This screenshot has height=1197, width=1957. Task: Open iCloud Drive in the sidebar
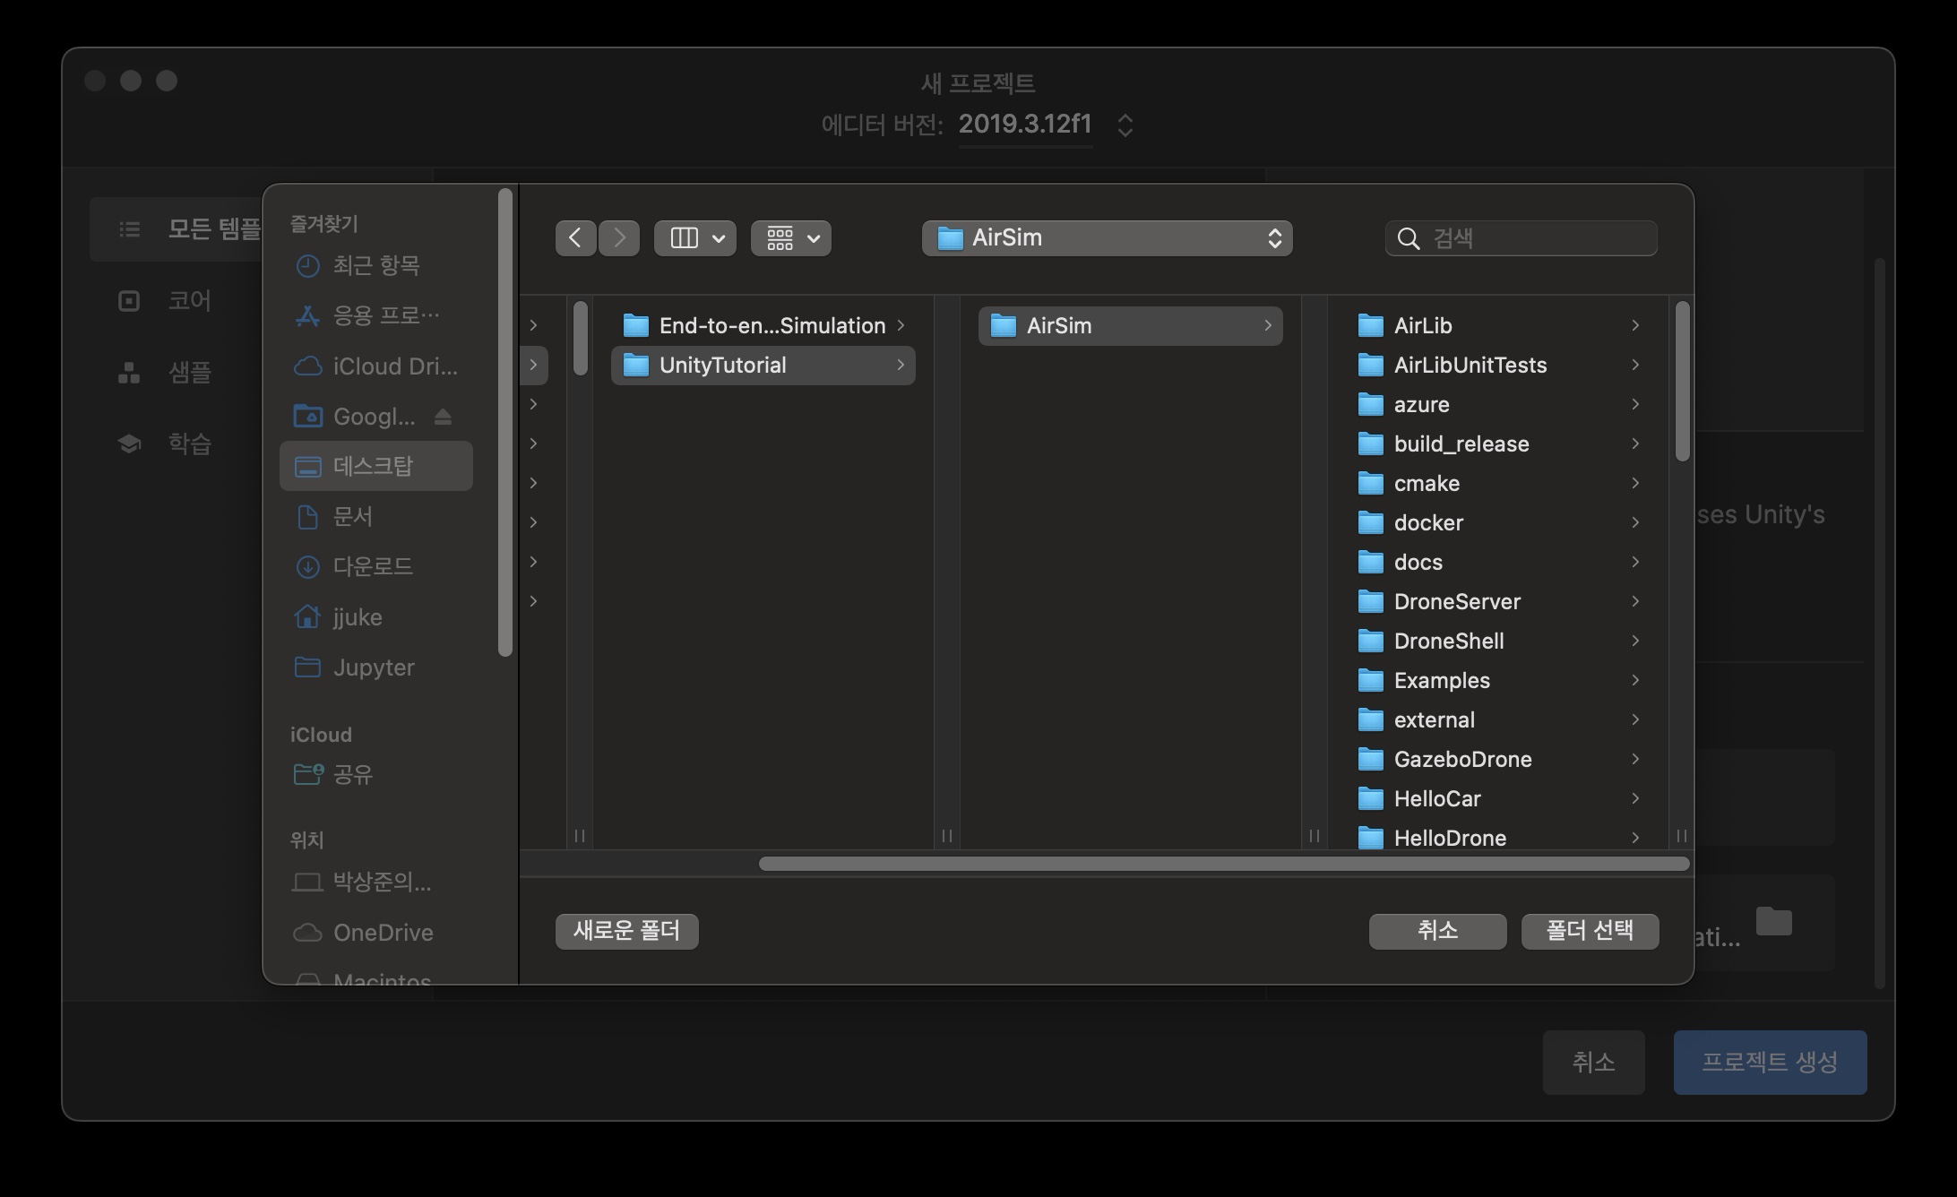376,366
